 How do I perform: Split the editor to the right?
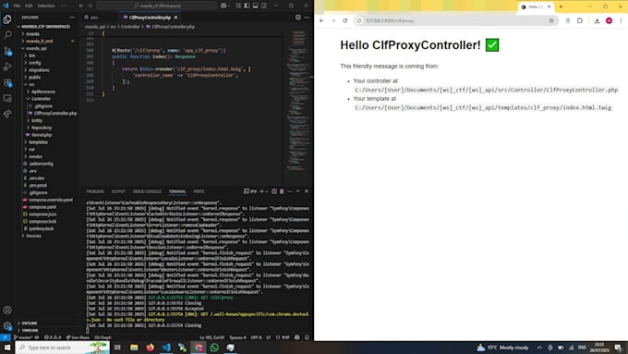[298, 18]
